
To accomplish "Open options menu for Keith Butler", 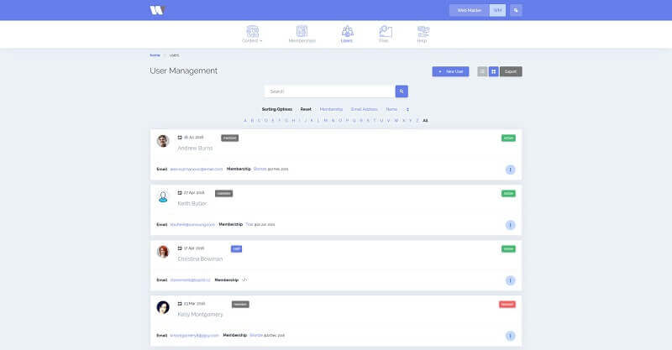I will point(510,225).
